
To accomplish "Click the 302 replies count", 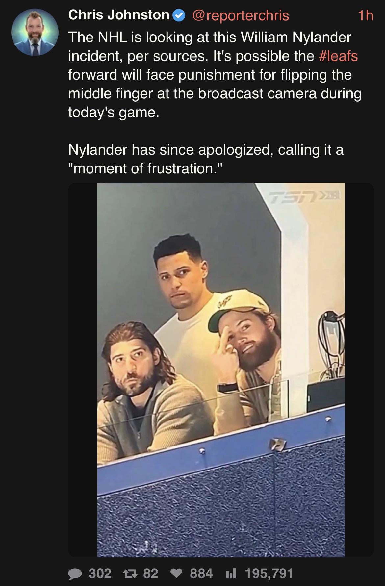I will click(x=100, y=573).
